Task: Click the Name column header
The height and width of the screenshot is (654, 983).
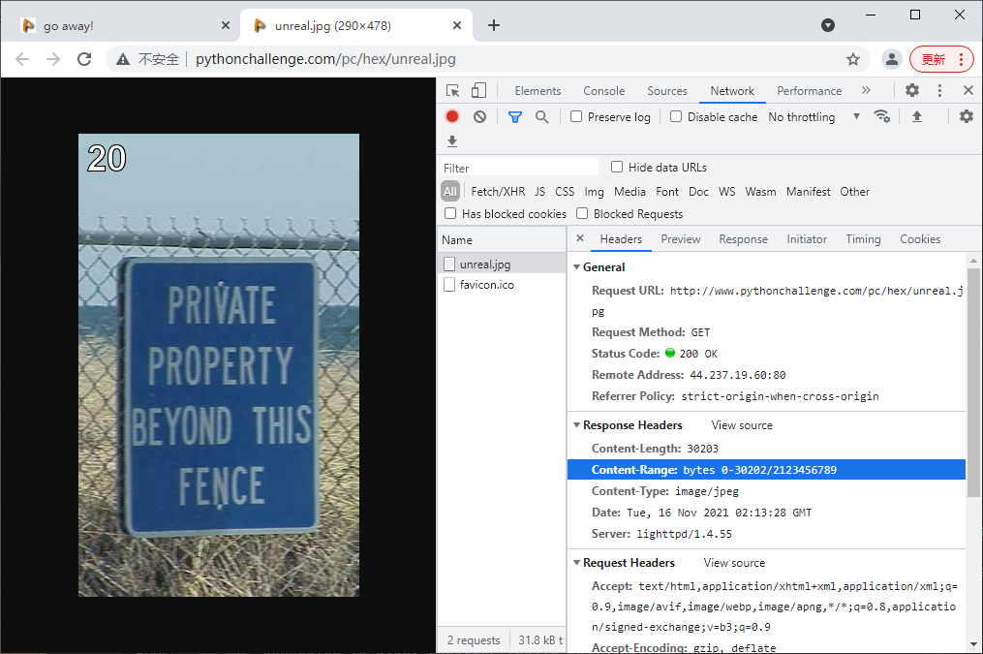Action: [502, 239]
